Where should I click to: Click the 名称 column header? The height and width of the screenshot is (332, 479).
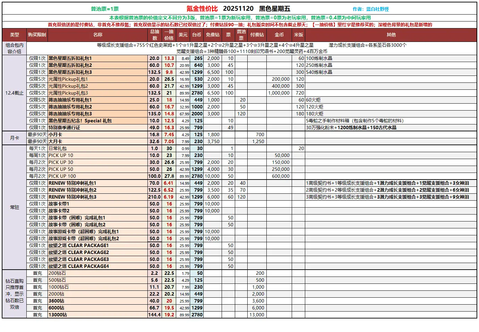click(x=97, y=35)
